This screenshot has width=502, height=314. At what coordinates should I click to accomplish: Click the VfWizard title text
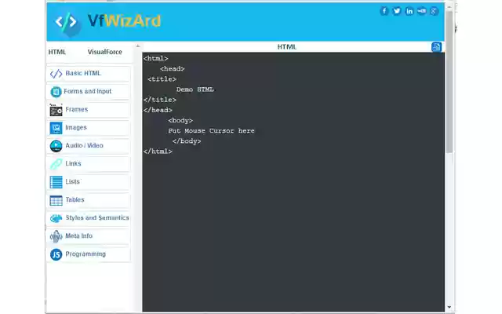tap(124, 21)
